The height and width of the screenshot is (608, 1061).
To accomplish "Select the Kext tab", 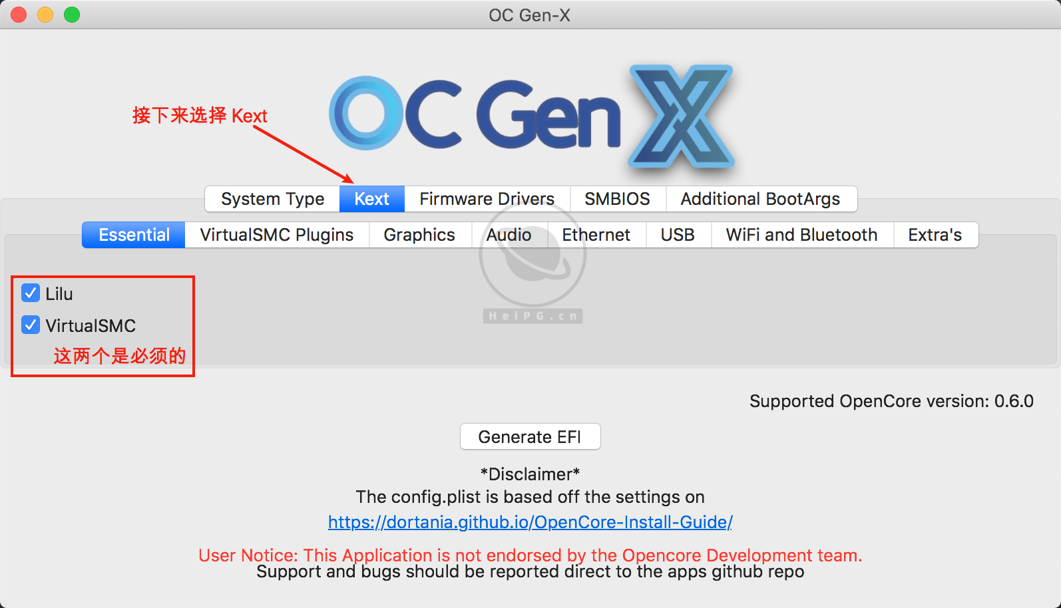I will click(371, 199).
